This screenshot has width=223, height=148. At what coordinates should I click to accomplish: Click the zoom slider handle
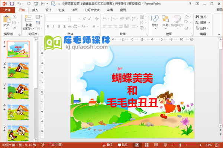click(x=180, y=145)
